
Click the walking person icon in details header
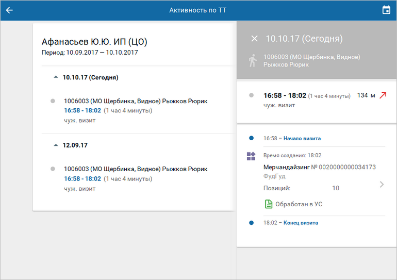point(253,61)
